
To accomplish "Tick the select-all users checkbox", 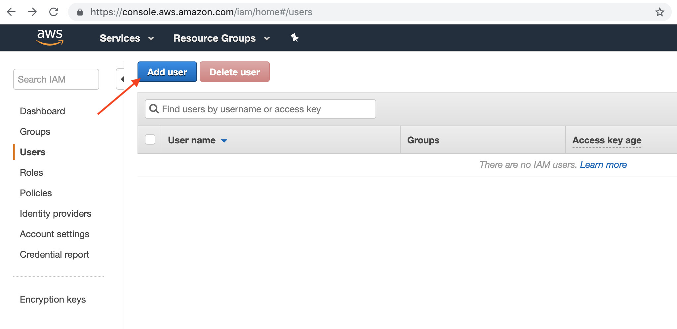I will pos(150,140).
